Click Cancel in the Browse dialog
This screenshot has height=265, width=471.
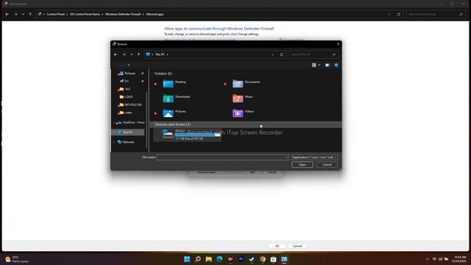coord(327,165)
